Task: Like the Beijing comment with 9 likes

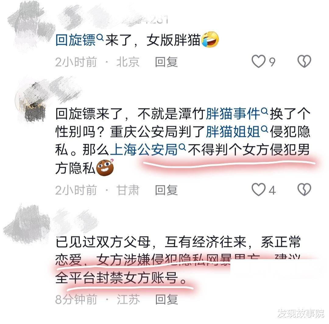Action: click(x=259, y=62)
